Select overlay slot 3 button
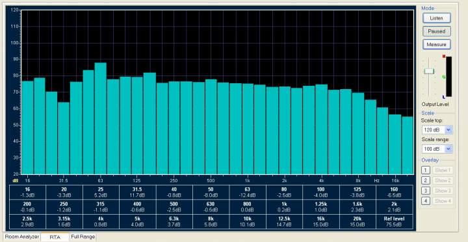Viewport: 468px width, 242px height. (x=426, y=191)
